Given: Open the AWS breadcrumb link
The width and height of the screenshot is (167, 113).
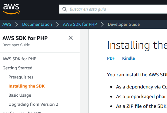Looking at the screenshot, I should click(x=7, y=24).
